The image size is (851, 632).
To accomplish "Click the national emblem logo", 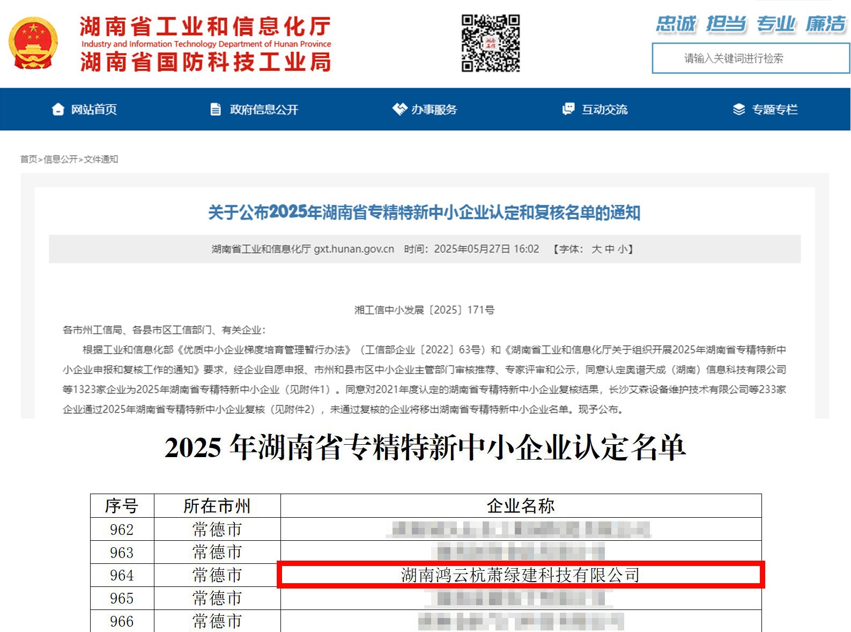I will 33,43.
